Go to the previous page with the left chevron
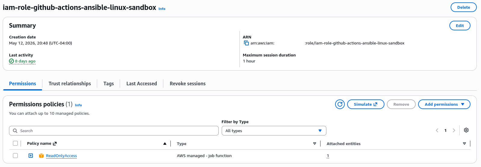The image size is (481, 167). point(437,130)
